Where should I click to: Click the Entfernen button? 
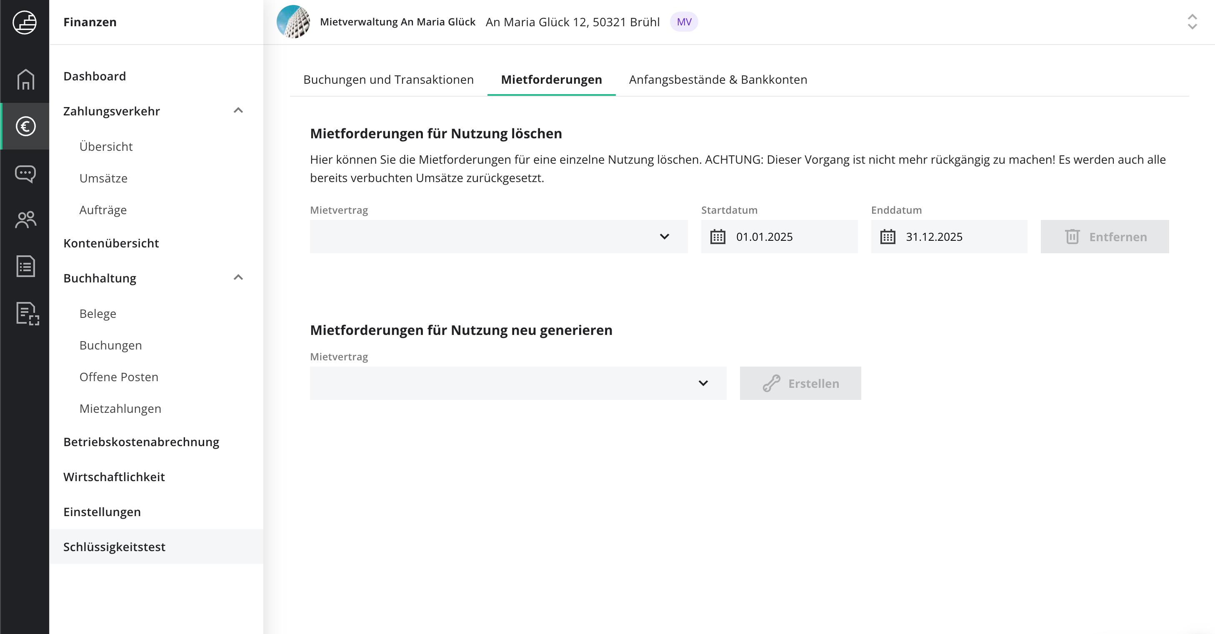point(1105,237)
